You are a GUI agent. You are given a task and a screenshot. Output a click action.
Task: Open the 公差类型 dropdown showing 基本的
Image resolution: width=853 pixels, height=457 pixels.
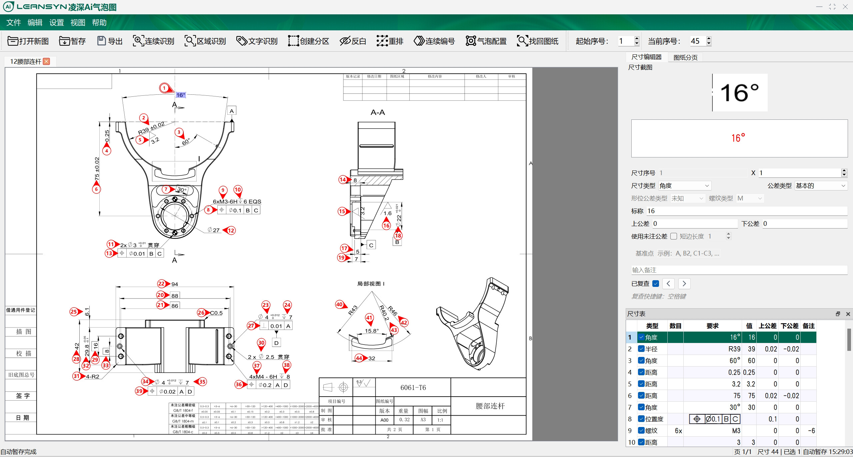click(821, 185)
